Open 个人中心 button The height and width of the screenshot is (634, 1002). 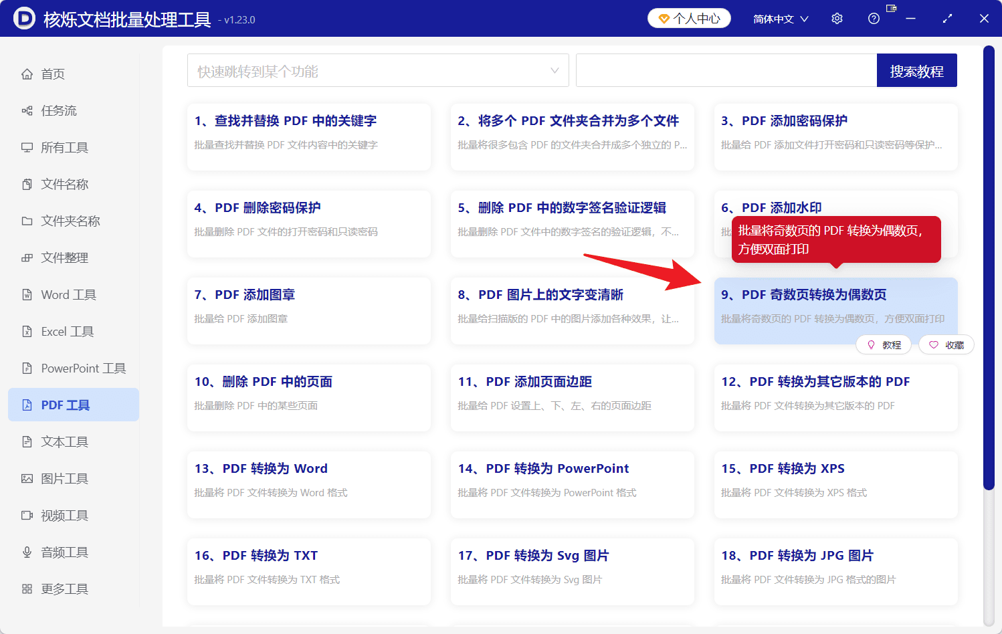pyautogui.click(x=689, y=19)
